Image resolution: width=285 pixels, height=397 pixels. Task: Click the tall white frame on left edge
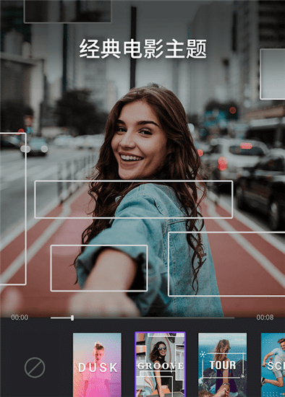(13, 209)
